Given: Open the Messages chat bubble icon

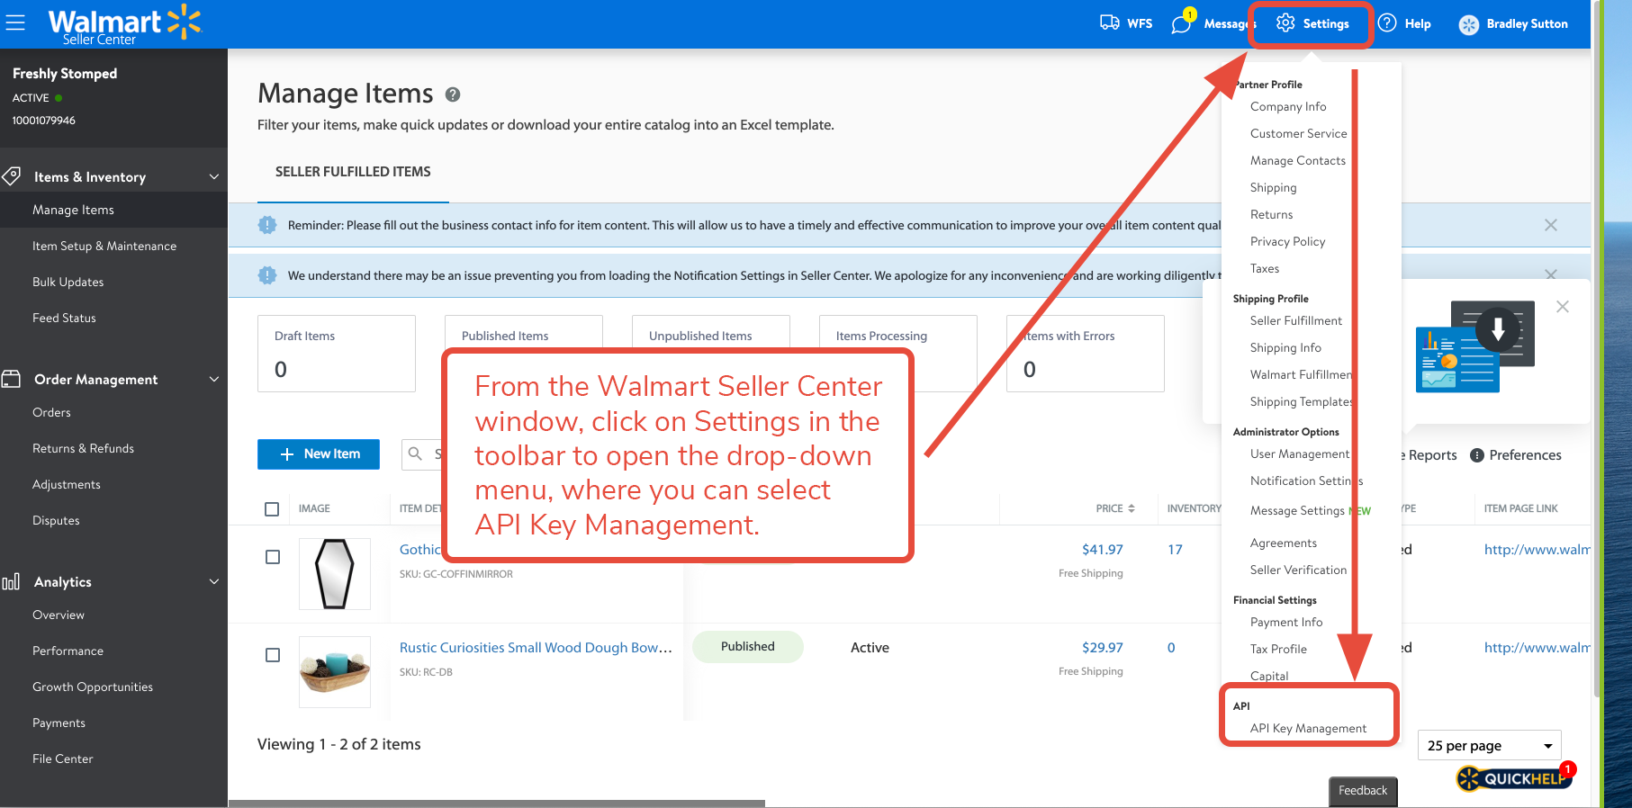Looking at the screenshot, I should click(1181, 24).
